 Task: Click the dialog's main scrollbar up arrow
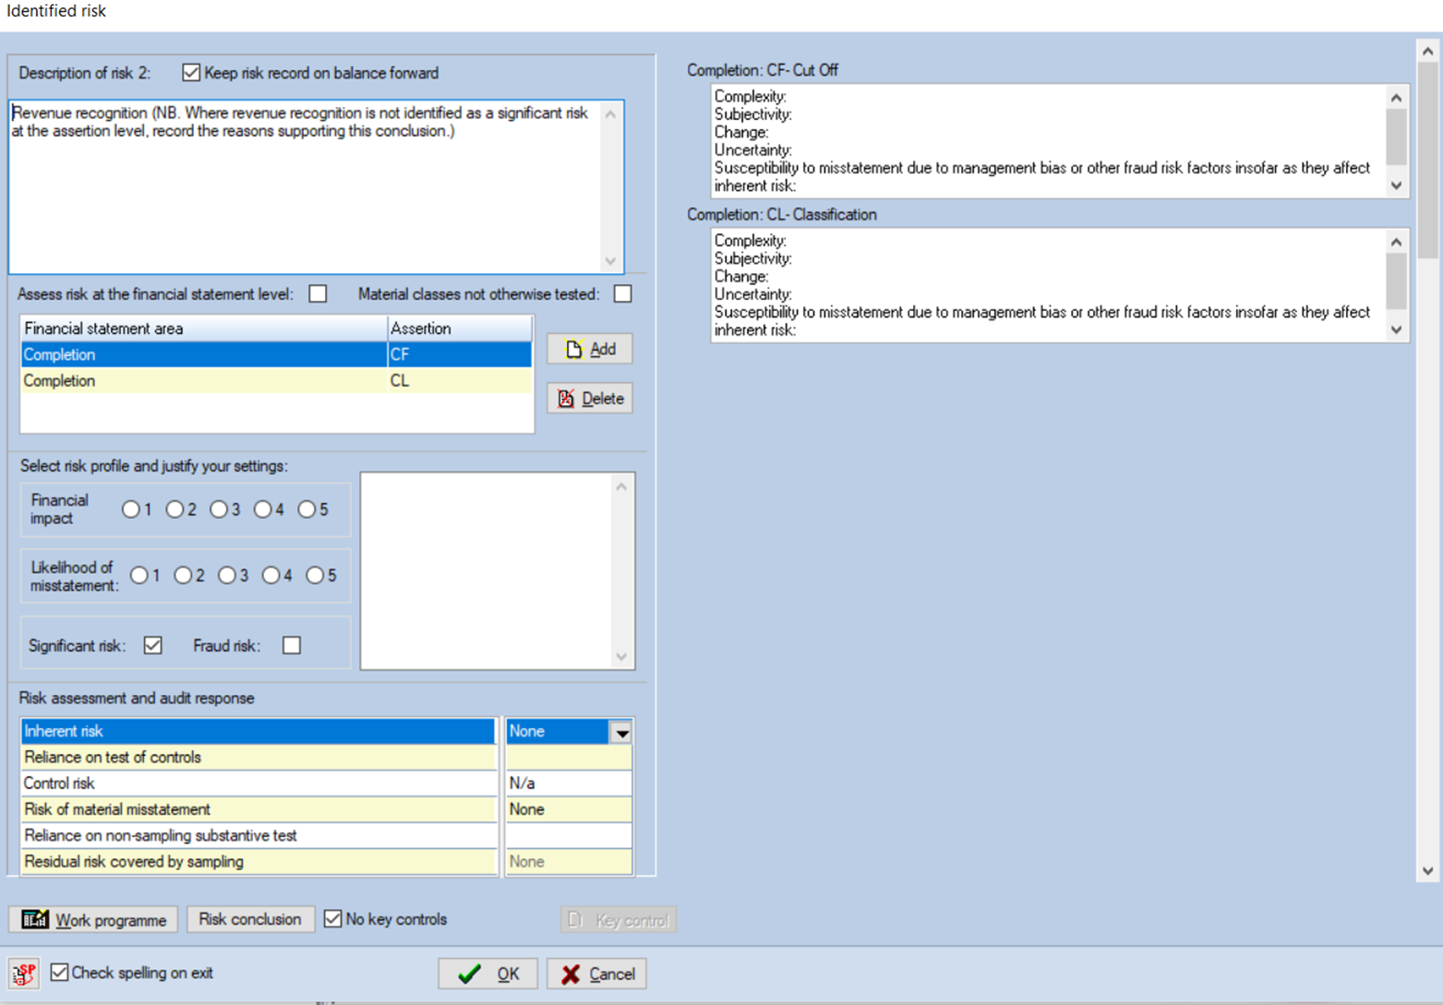coord(1428,52)
